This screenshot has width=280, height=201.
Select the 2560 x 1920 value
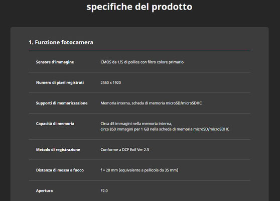111,82
